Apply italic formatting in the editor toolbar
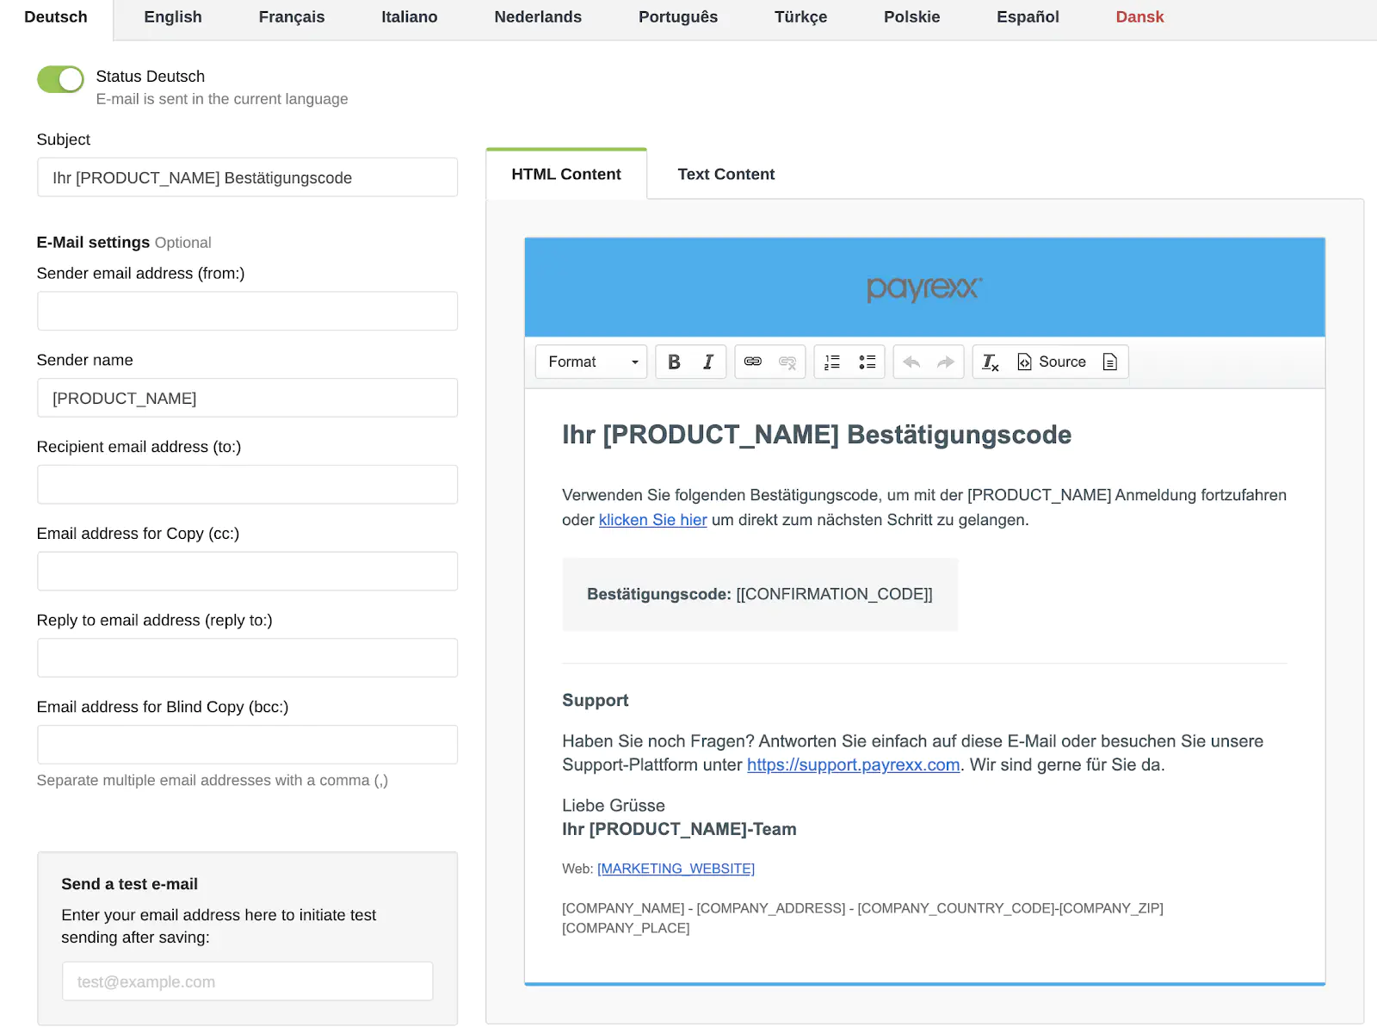Image resolution: width=1377 pixels, height=1027 pixels. [x=708, y=362]
